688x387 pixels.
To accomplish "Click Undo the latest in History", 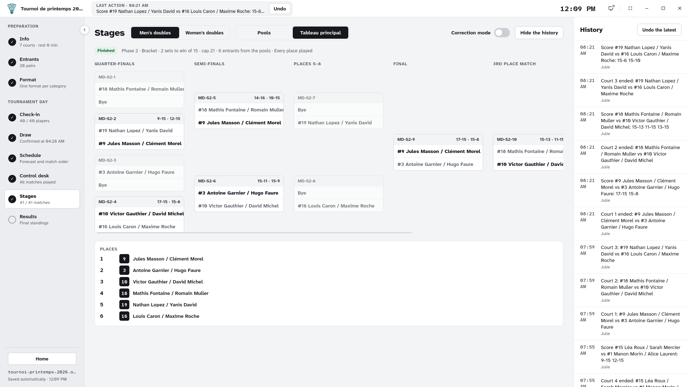I will [659, 30].
